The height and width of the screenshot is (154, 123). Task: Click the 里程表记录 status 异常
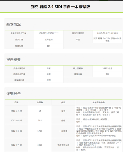pyautogui.click(x=49, y=80)
